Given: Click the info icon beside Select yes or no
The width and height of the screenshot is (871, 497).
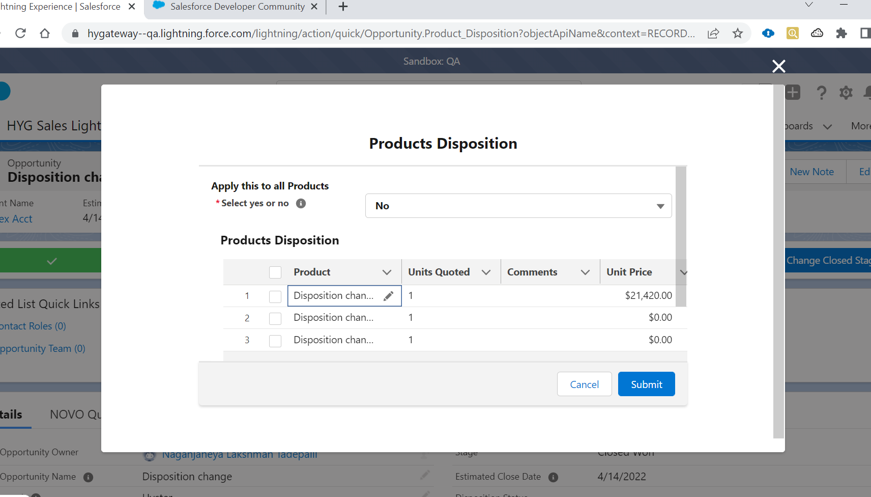Looking at the screenshot, I should pyautogui.click(x=301, y=203).
